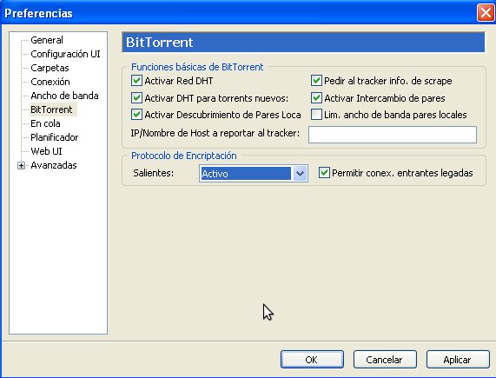496x378 pixels.
Task: Disable Pedir al tracker info. de scrape
Action: pos(316,81)
